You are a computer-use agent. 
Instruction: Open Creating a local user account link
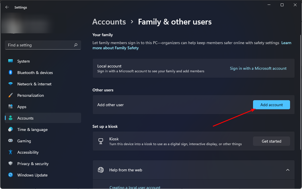pyautogui.click(x=135, y=187)
